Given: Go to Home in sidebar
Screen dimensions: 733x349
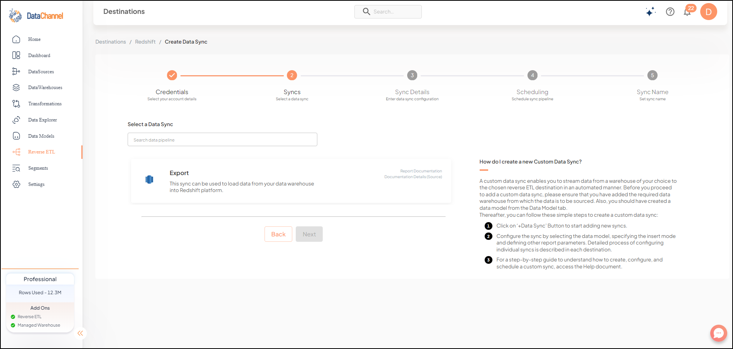Looking at the screenshot, I should coord(34,39).
